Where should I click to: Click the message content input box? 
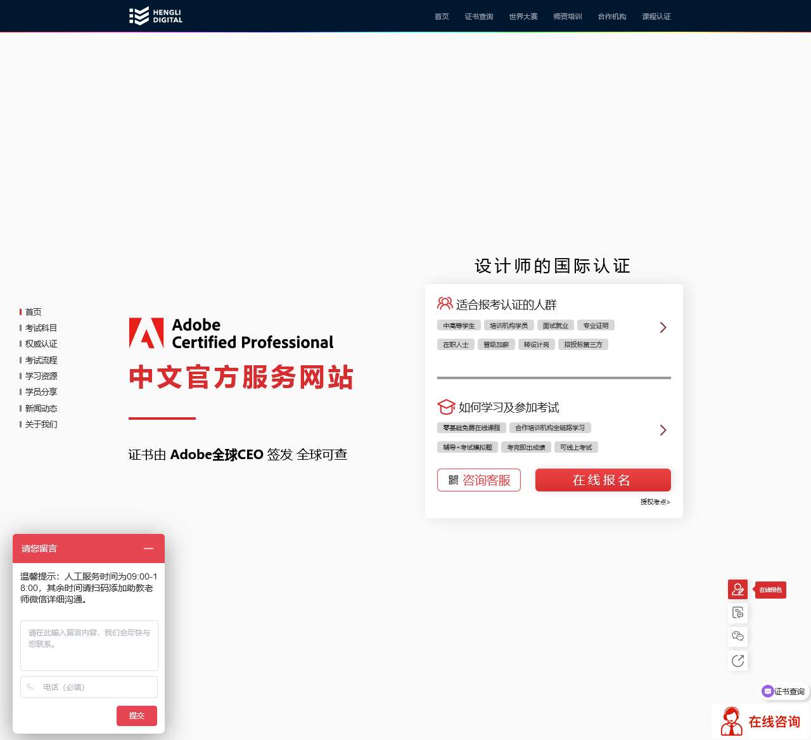(89, 645)
